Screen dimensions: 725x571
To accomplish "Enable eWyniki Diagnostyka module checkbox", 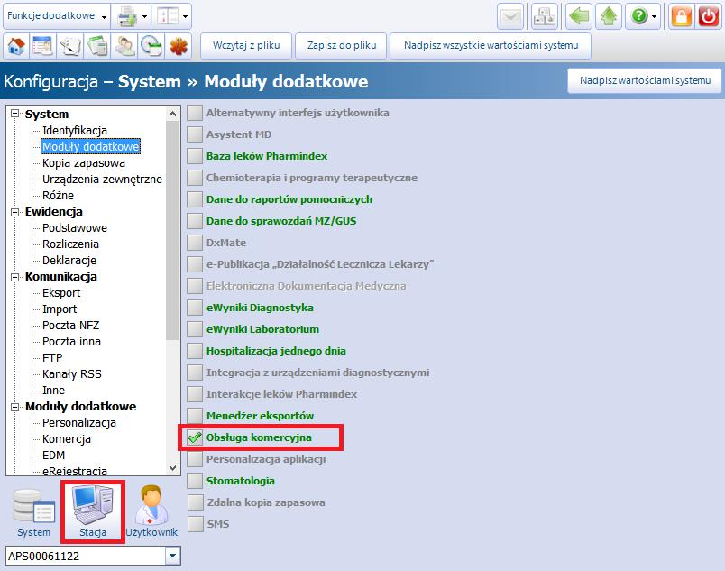I will pyautogui.click(x=195, y=308).
